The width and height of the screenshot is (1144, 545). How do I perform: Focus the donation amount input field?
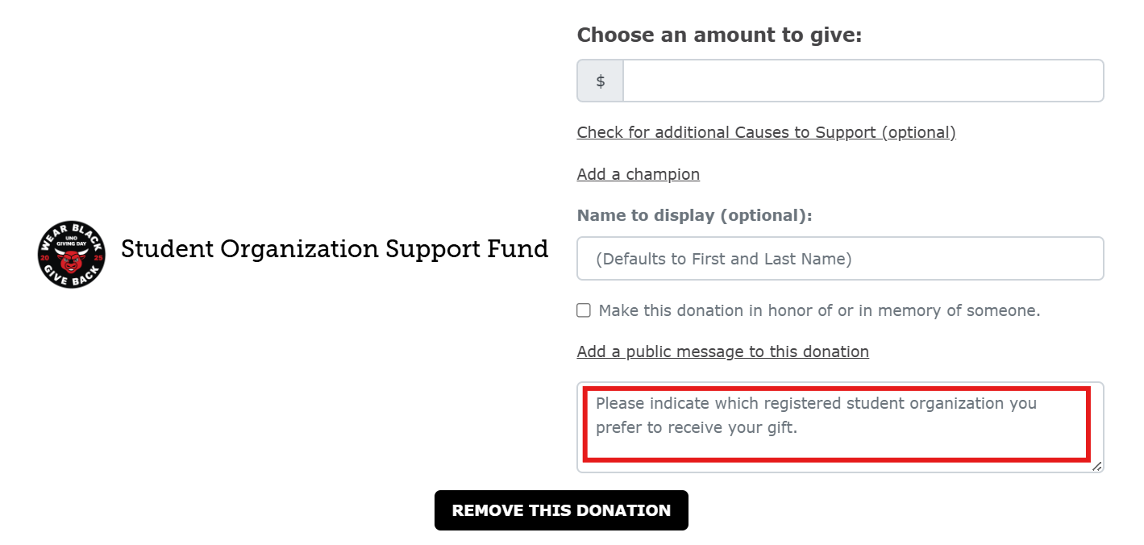(x=863, y=81)
